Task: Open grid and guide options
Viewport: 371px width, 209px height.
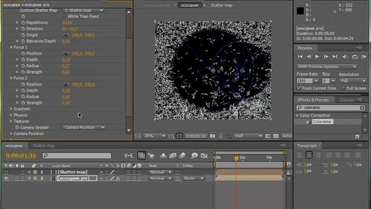Action: tap(171, 136)
